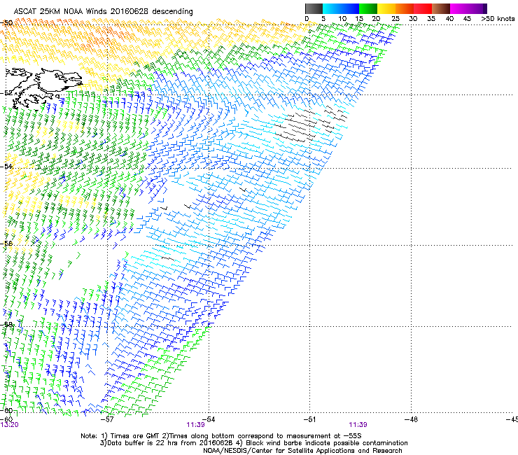
Task: Click the longitude label '-51'
Action: coord(309,419)
